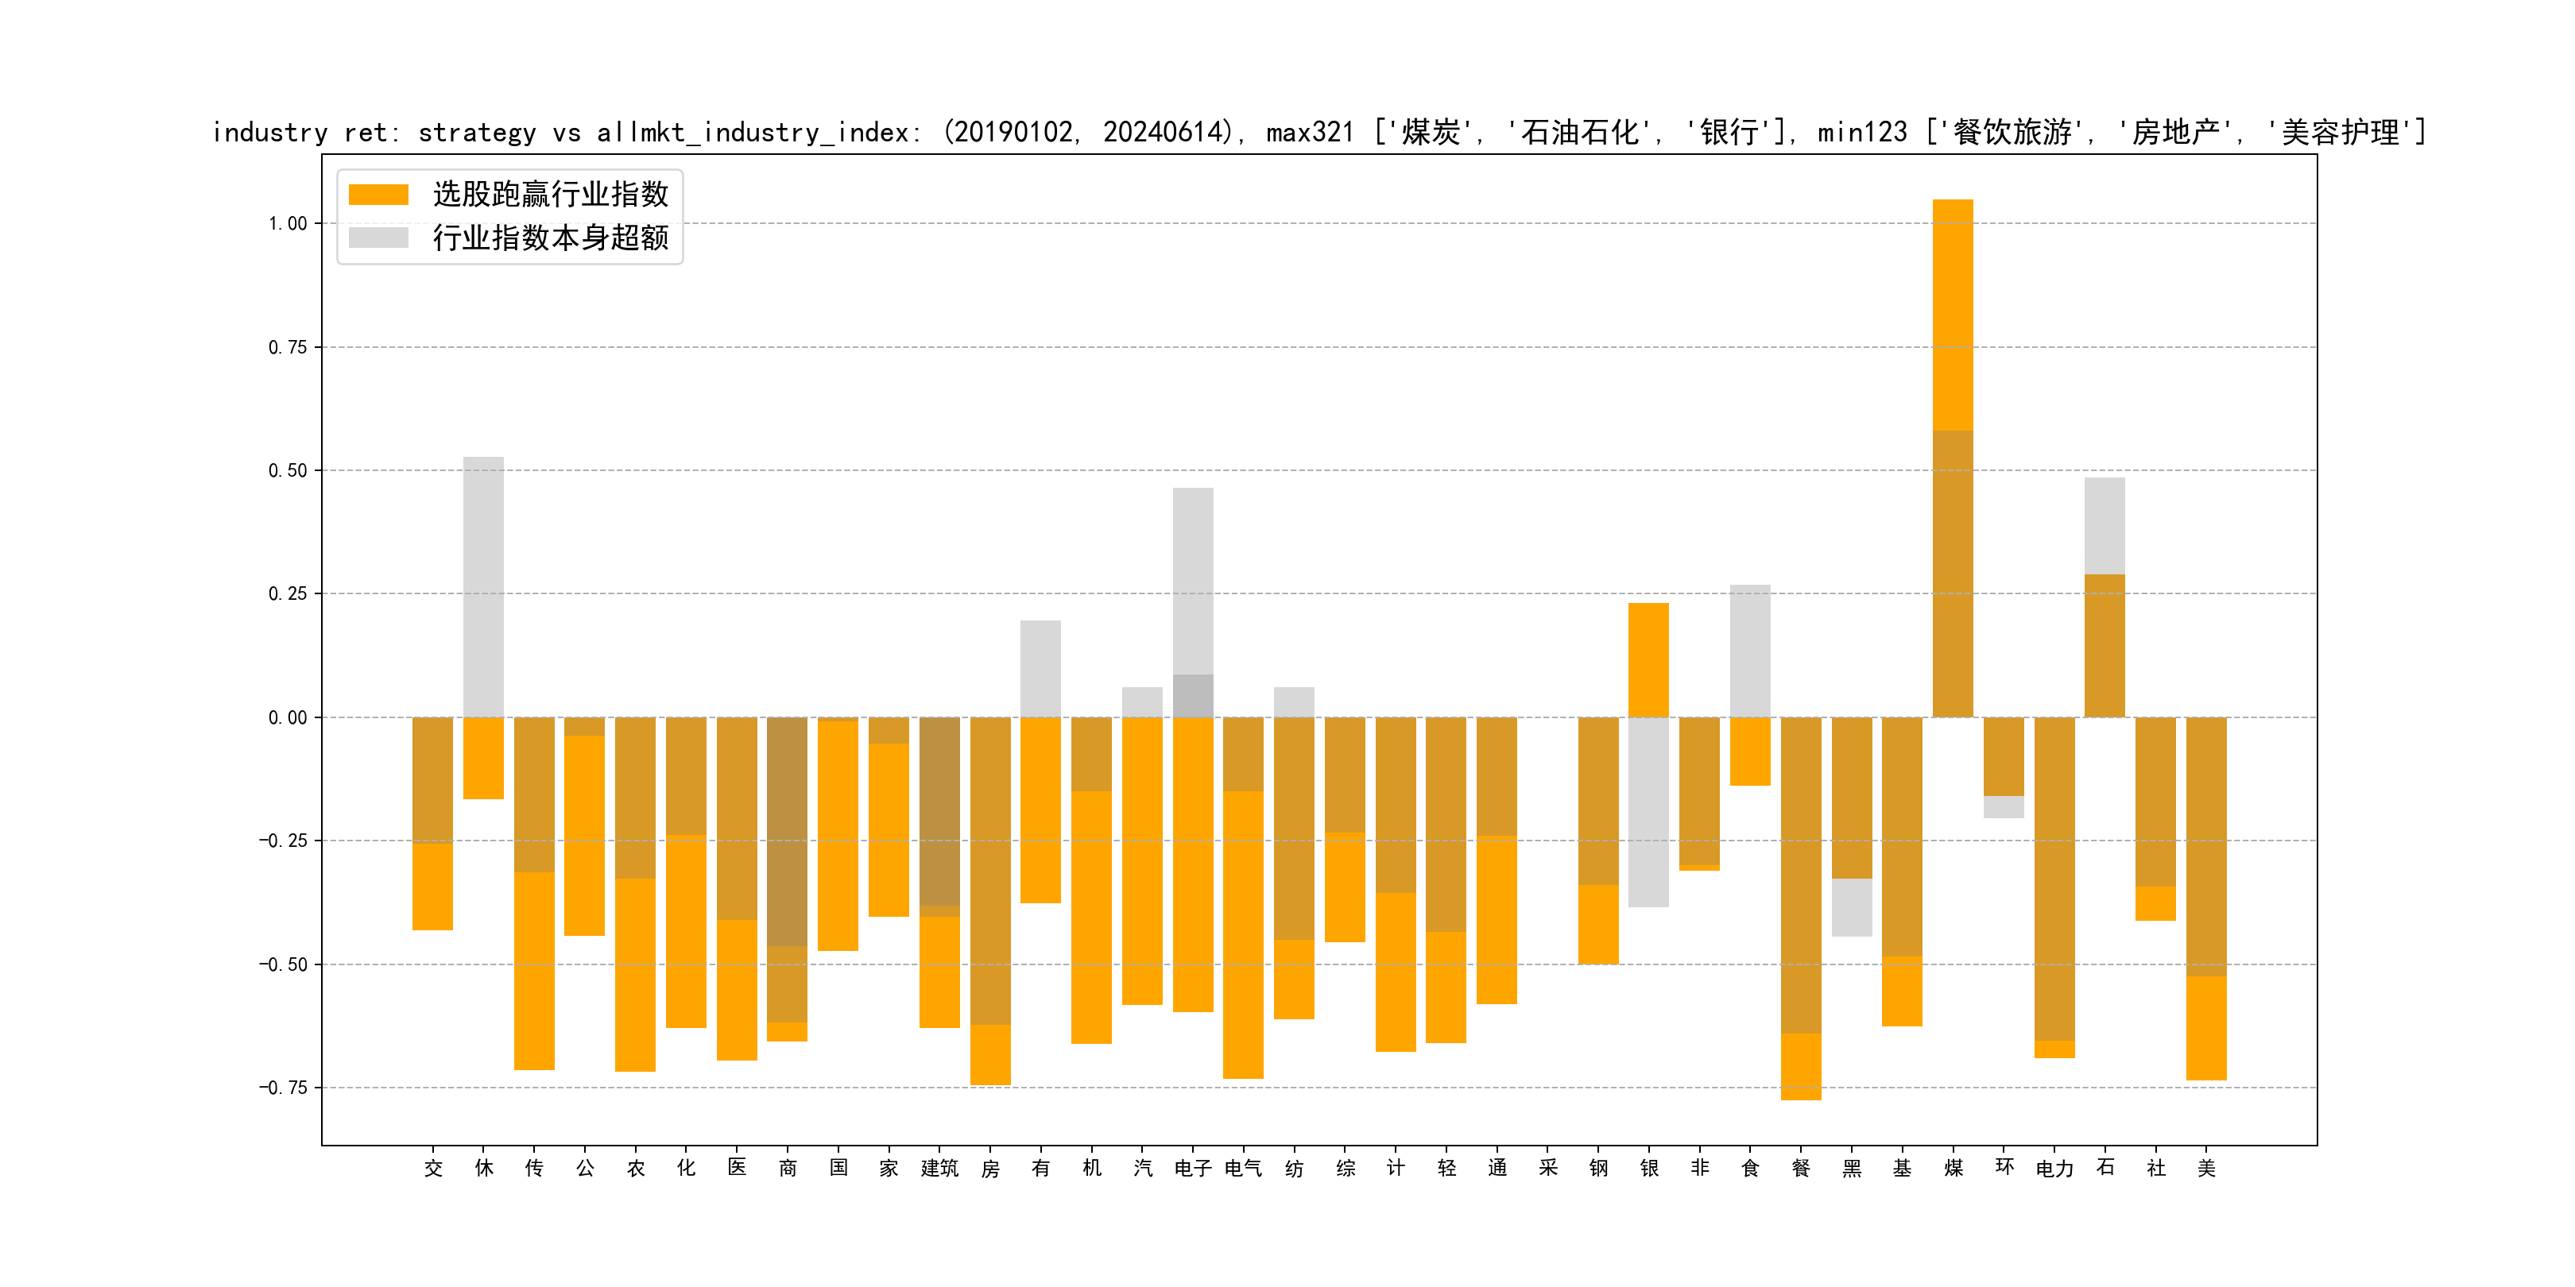Click the gray bar above 电子
This screenshot has height=1287, width=2575.
coord(1193,580)
